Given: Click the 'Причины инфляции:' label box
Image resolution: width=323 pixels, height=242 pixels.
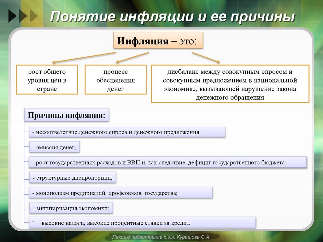Looking at the screenshot, I should pos(66,115).
